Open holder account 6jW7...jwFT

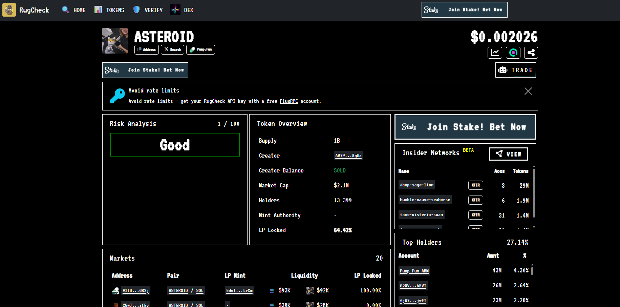413,301
